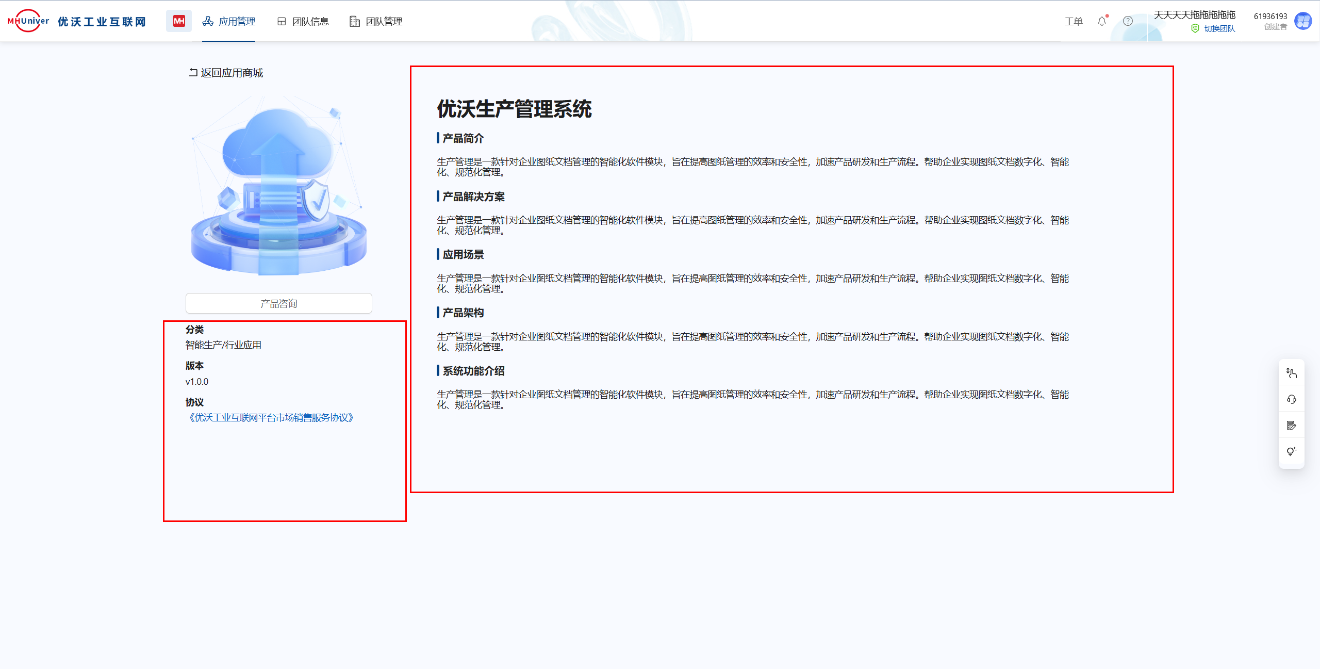Open the 优沃工业互联网平台市场销售服务协议 link
The height and width of the screenshot is (669, 1320).
270,418
